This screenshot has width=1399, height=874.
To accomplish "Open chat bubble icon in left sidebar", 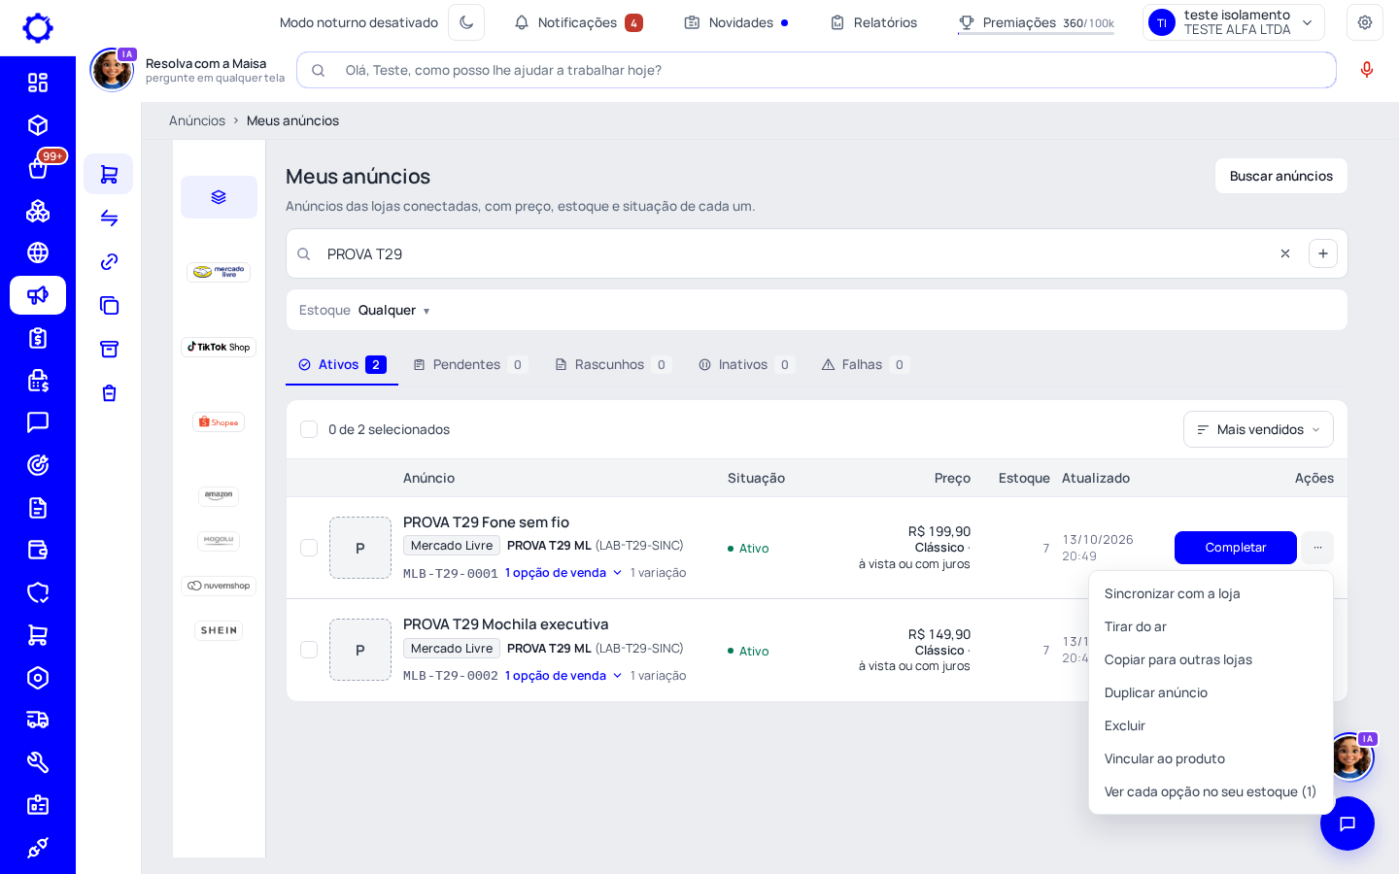I will tap(38, 422).
